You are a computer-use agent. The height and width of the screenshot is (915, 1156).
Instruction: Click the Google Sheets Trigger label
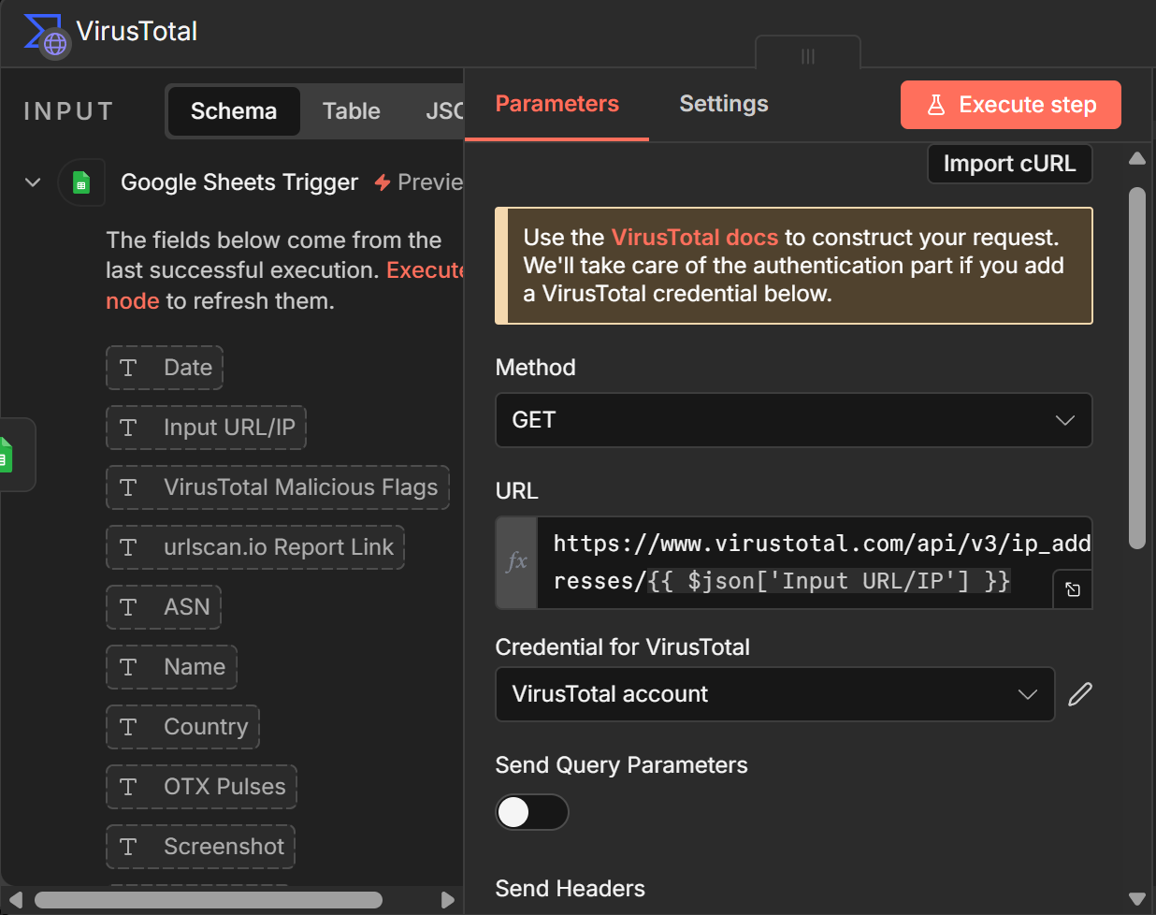coord(239,182)
